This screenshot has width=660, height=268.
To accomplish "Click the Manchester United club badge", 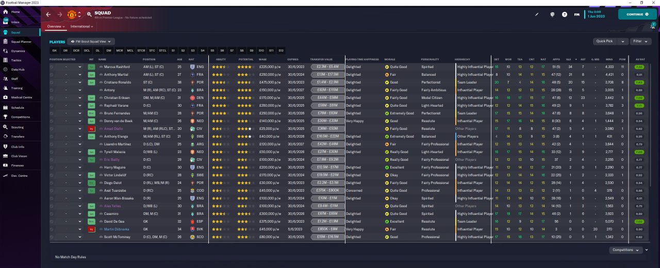I will (72, 14).
